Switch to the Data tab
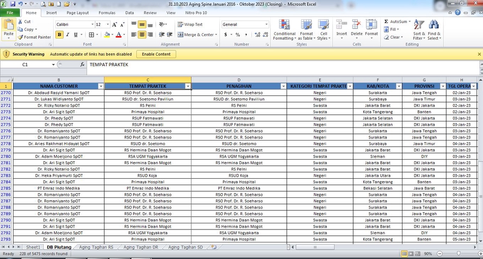This screenshot has height=259, width=483. pos(129,13)
